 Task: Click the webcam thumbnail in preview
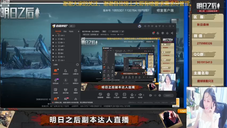click(x=167, y=82)
